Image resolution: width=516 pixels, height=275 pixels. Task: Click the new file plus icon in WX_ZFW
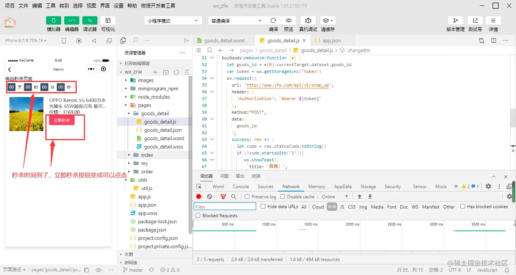[x=155, y=72]
